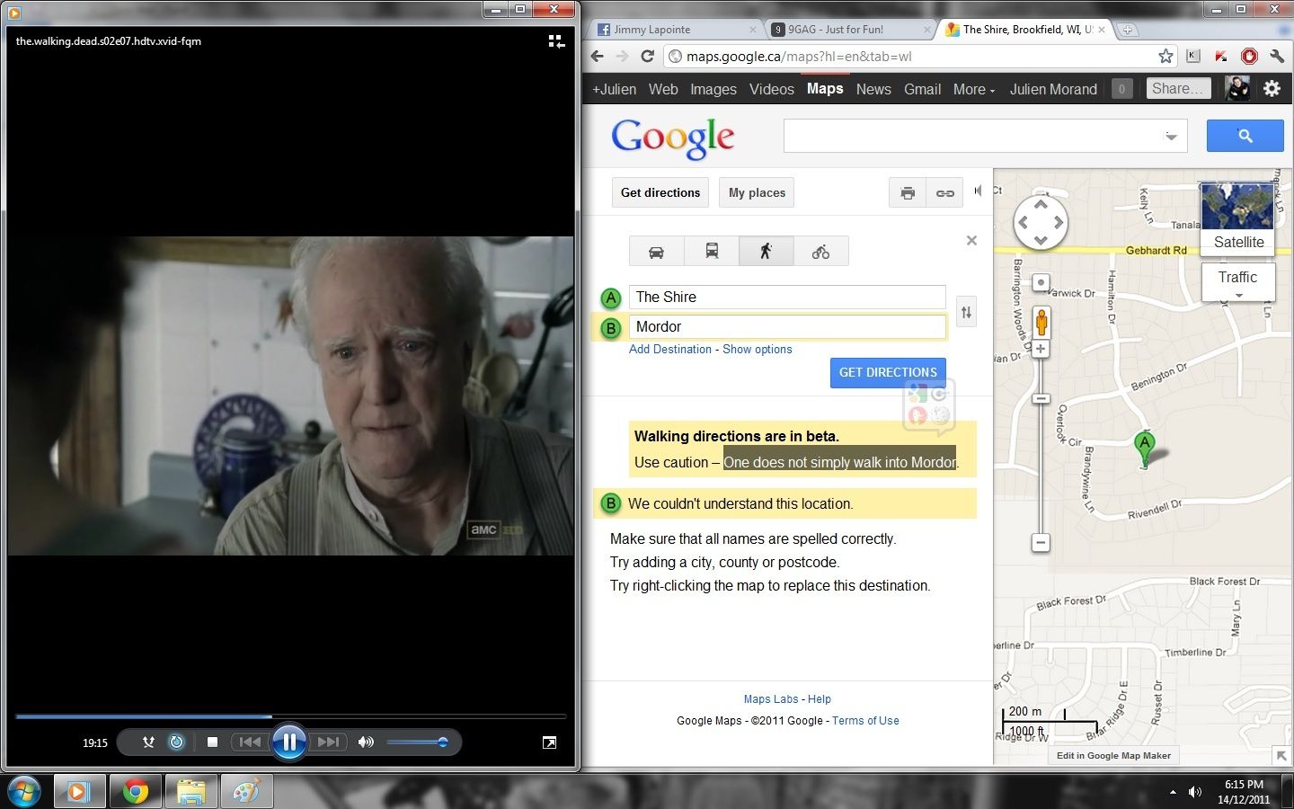
Task: Click the Get directions button
Action: 660,192
